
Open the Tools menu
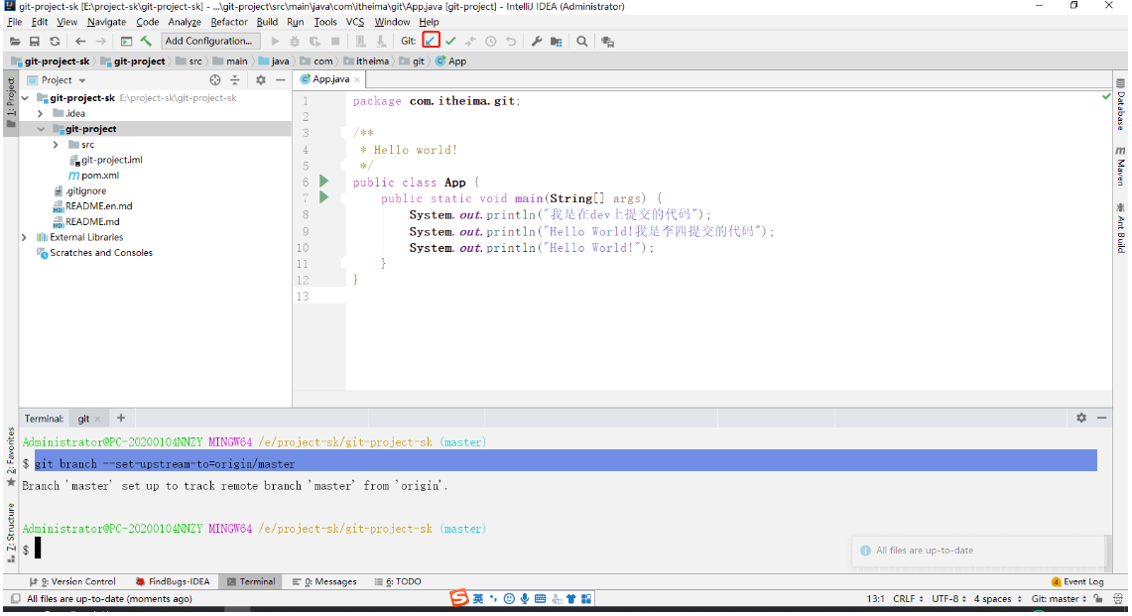point(325,22)
